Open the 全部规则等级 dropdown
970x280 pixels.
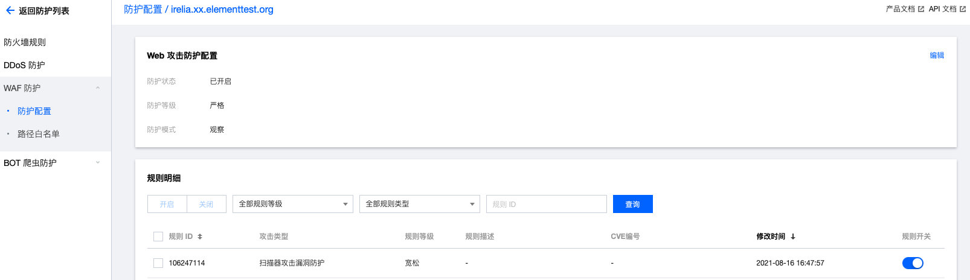[x=293, y=204]
